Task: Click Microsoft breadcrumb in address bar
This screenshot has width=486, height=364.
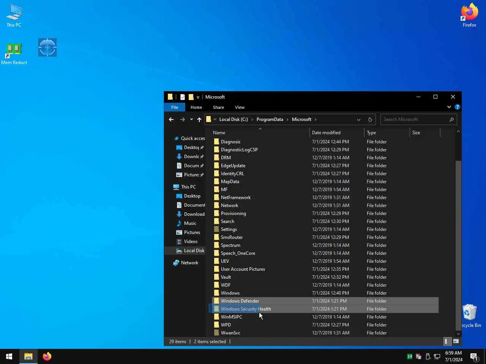Action: click(301, 119)
